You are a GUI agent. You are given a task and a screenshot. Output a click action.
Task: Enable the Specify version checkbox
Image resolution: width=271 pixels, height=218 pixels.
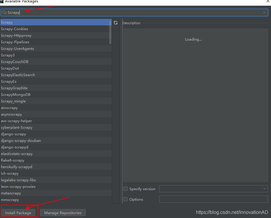point(125,189)
